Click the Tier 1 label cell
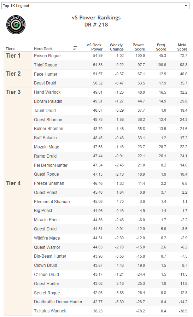 coord(18,61)
